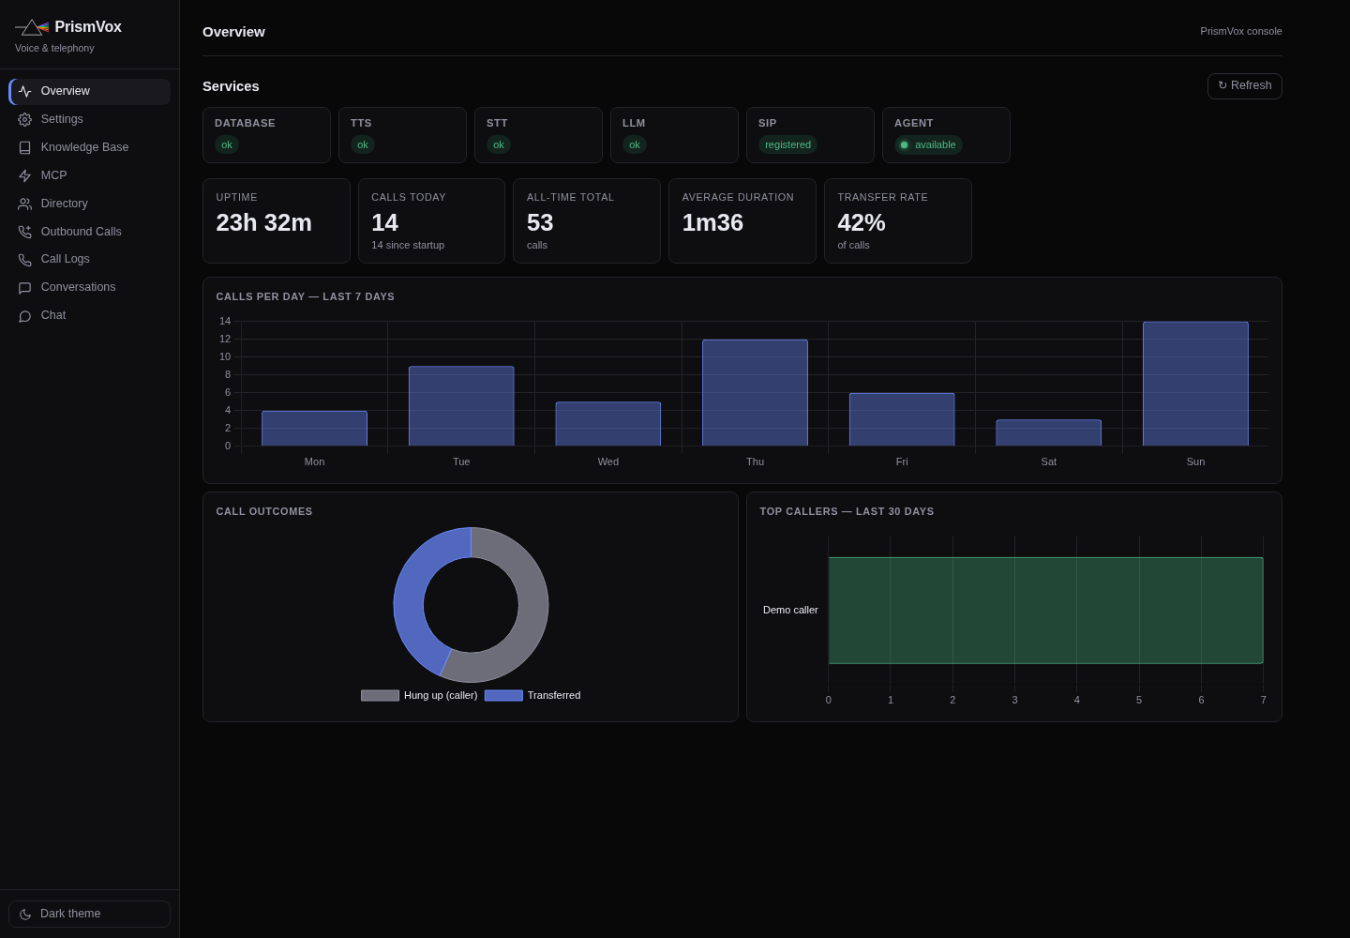Click the '14 since startup' text
Screen dimensions: 1350x938
408,245
